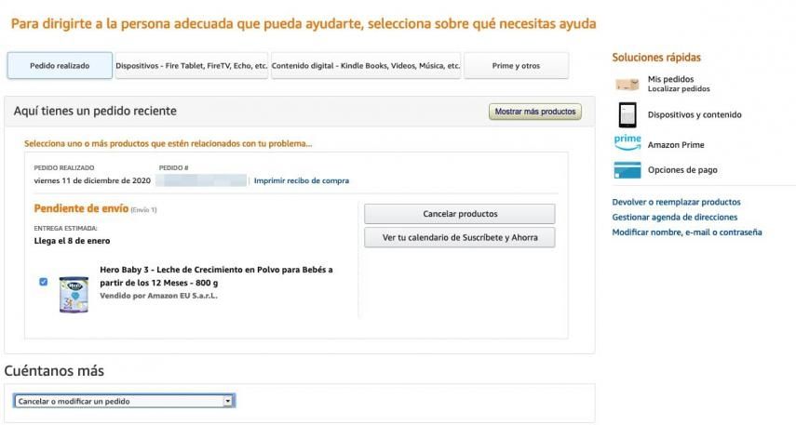The height and width of the screenshot is (425, 796).
Task: Select the Prime y otros tab
Action: (516, 66)
